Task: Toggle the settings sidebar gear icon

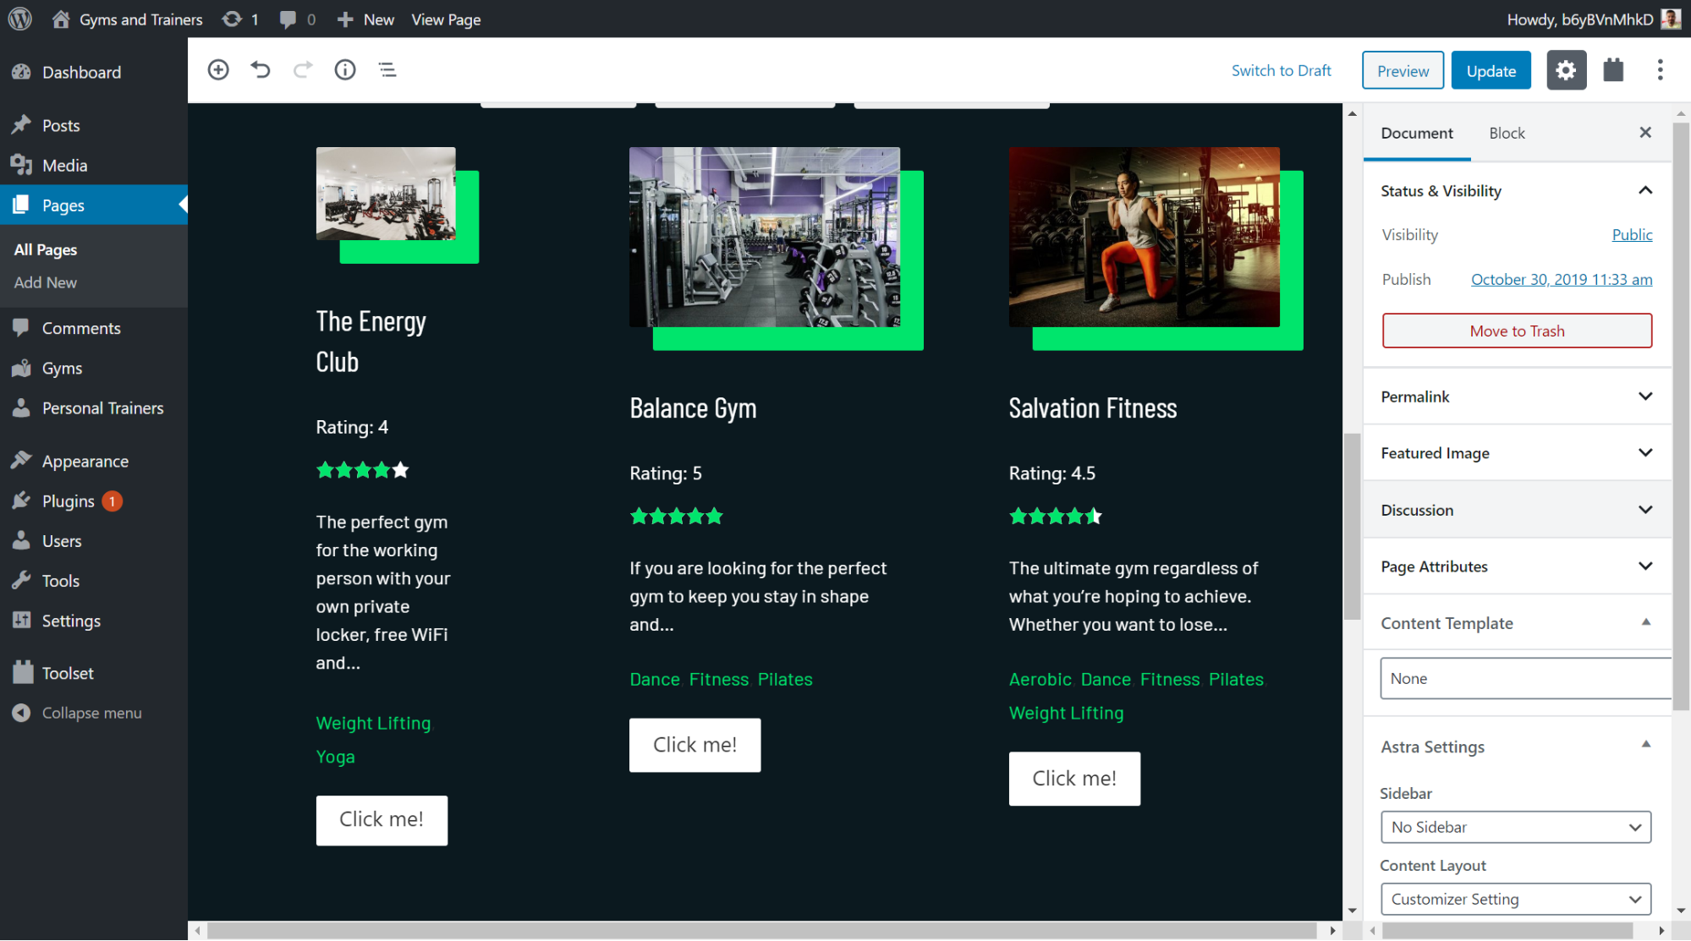Action: [1567, 69]
